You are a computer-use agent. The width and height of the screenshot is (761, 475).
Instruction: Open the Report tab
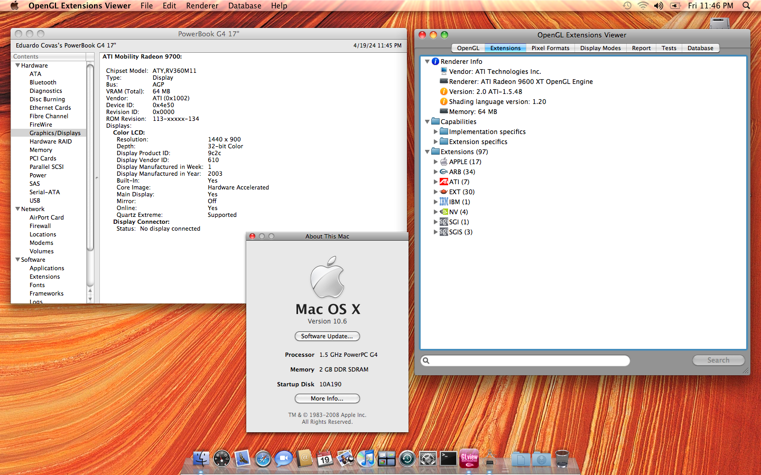click(641, 48)
